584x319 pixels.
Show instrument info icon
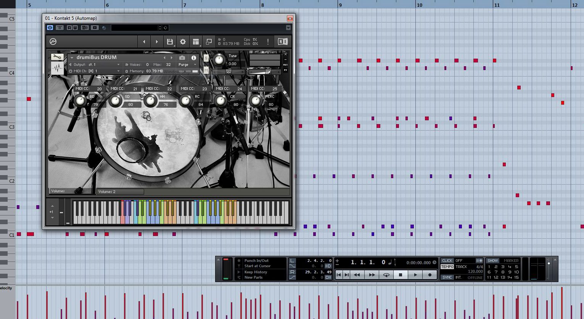[x=193, y=58]
